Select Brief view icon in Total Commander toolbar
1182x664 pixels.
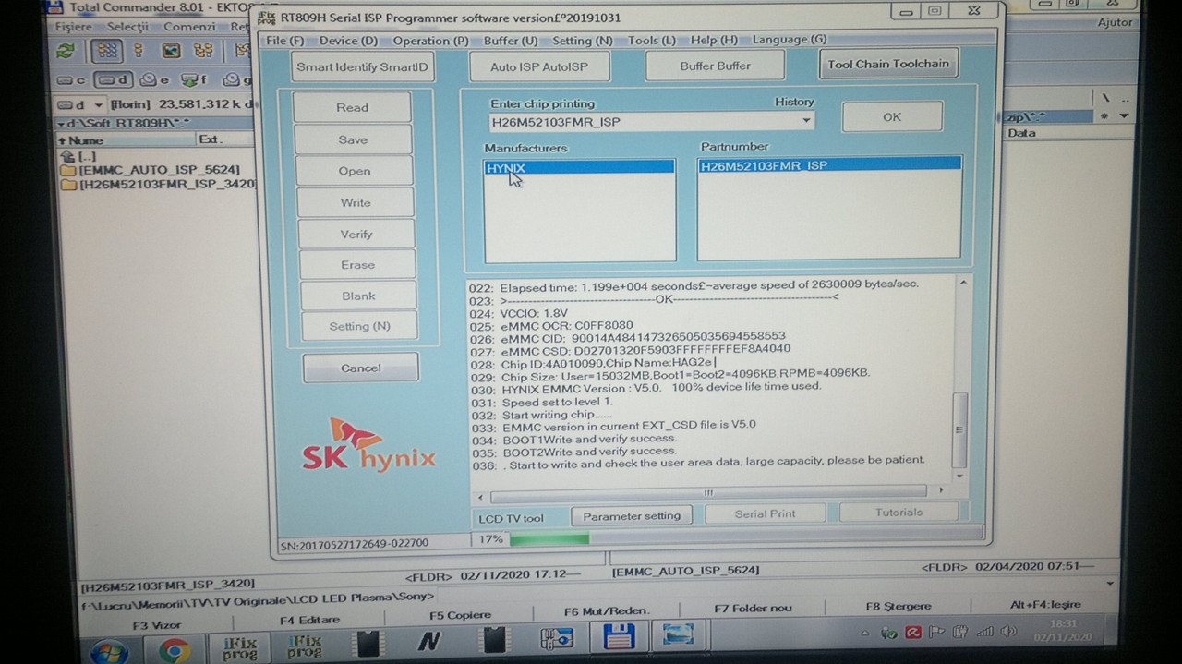107,51
